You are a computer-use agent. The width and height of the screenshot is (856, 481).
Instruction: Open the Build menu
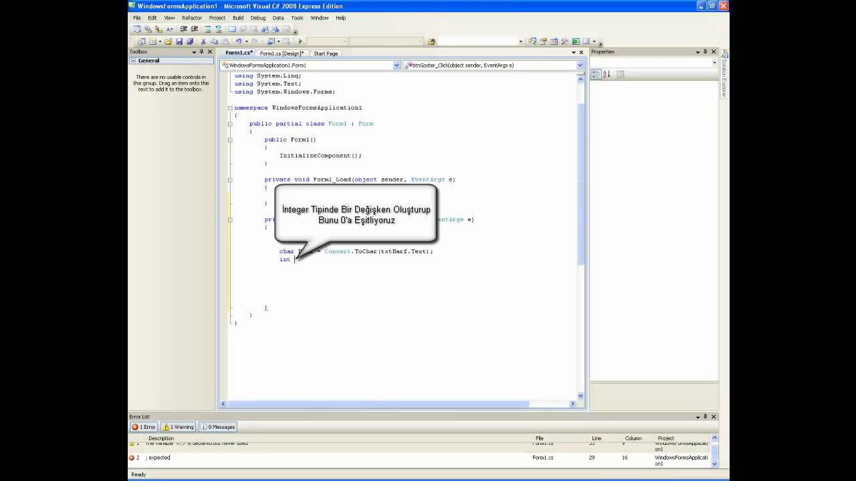[238, 18]
